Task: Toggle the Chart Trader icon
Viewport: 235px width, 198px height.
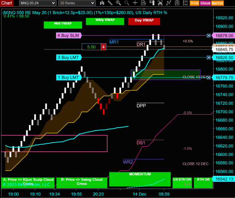Action: [152, 3]
